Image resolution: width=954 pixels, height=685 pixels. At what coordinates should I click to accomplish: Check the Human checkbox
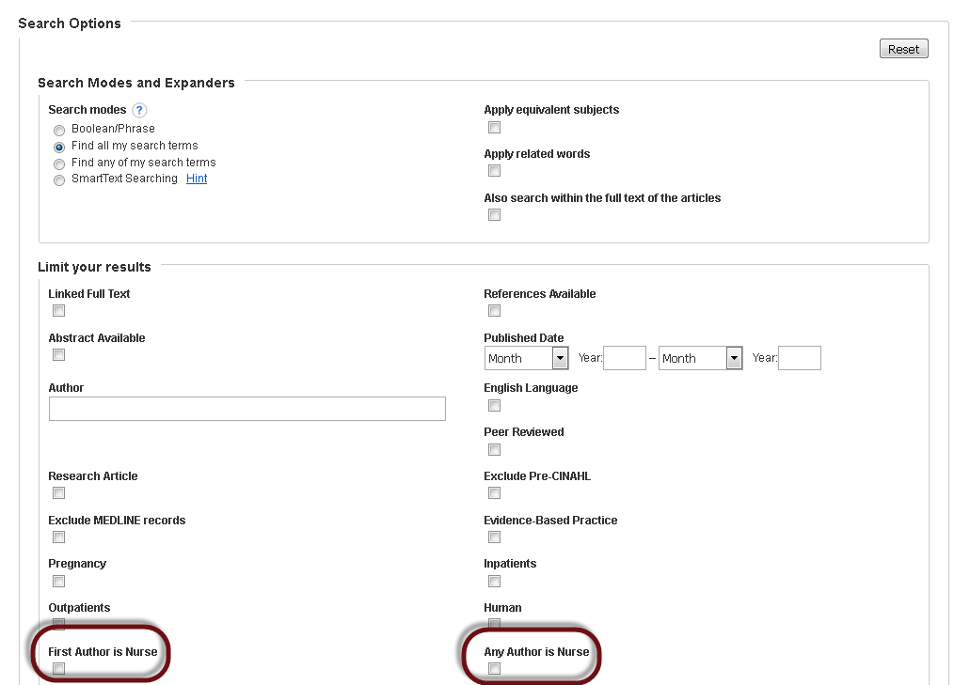[494, 624]
